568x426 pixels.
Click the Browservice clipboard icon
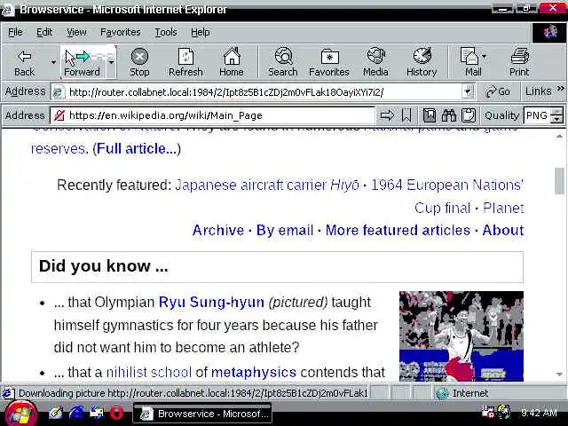(468, 115)
